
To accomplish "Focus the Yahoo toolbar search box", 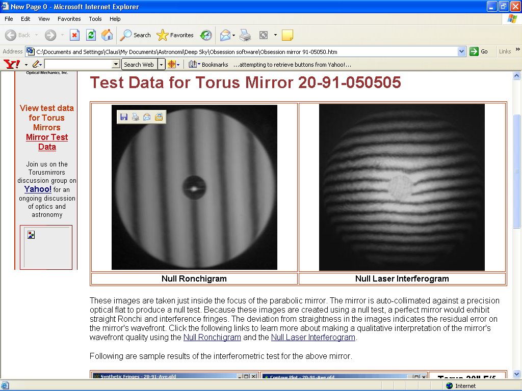I will coord(79,64).
